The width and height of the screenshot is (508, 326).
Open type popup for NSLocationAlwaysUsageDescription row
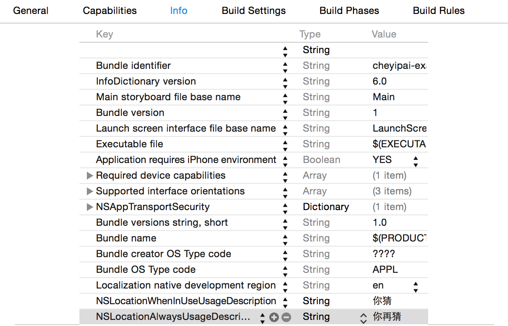tap(363, 317)
